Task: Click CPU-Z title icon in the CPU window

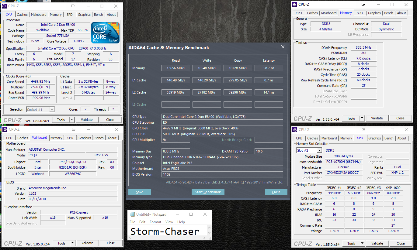Action: pyautogui.click(x=5, y=6)
